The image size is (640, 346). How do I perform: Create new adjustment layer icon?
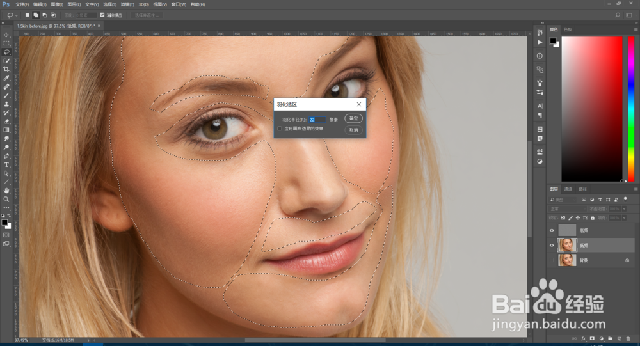601,339
